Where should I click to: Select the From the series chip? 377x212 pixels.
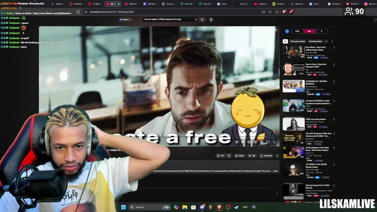coord(315,41)
